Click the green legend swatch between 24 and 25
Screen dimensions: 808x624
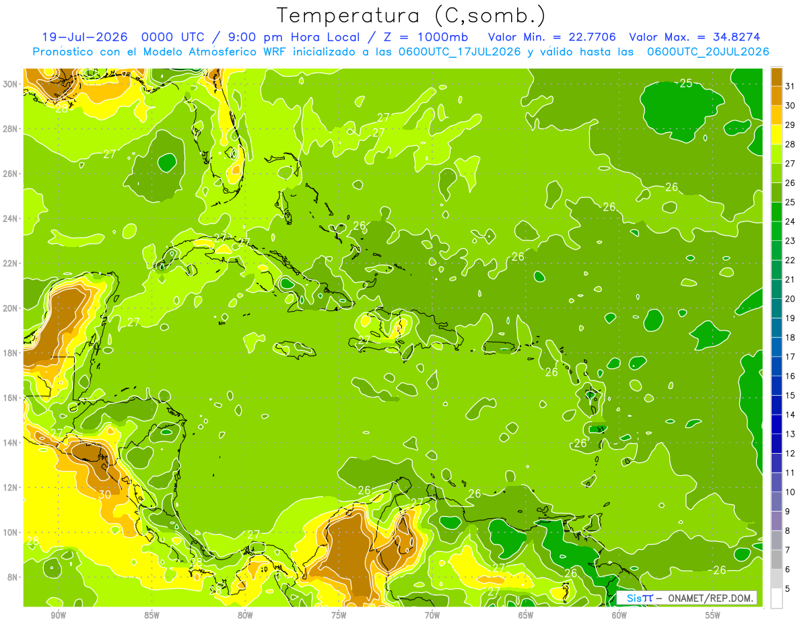point(776,211)
